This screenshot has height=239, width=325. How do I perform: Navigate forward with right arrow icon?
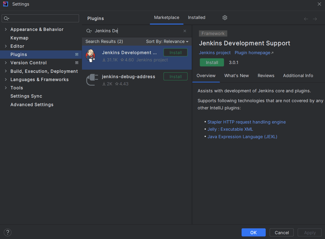click(x=315, y=19)
